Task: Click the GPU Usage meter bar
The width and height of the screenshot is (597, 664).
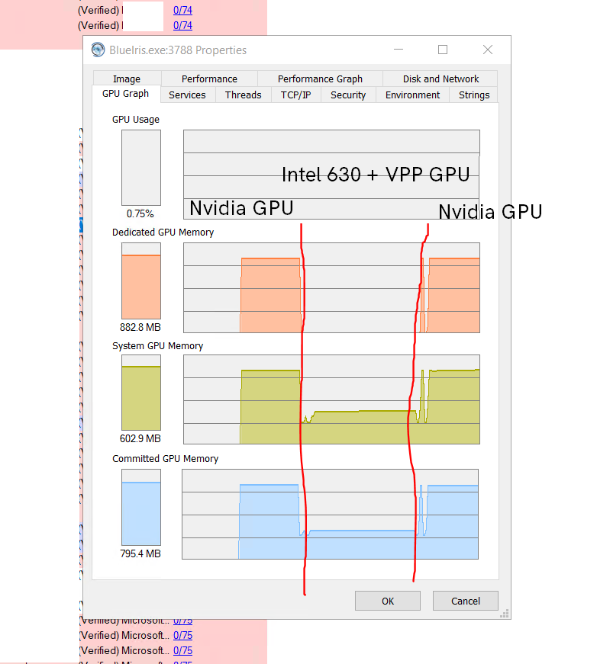Action: pyautogui.click(x=141, y=168)
